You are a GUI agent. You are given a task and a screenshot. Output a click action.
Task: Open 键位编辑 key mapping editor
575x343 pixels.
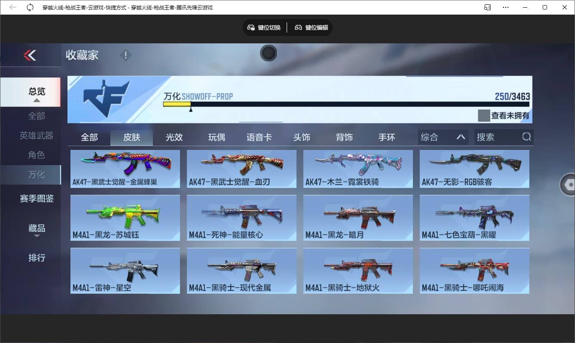[311, 27]
